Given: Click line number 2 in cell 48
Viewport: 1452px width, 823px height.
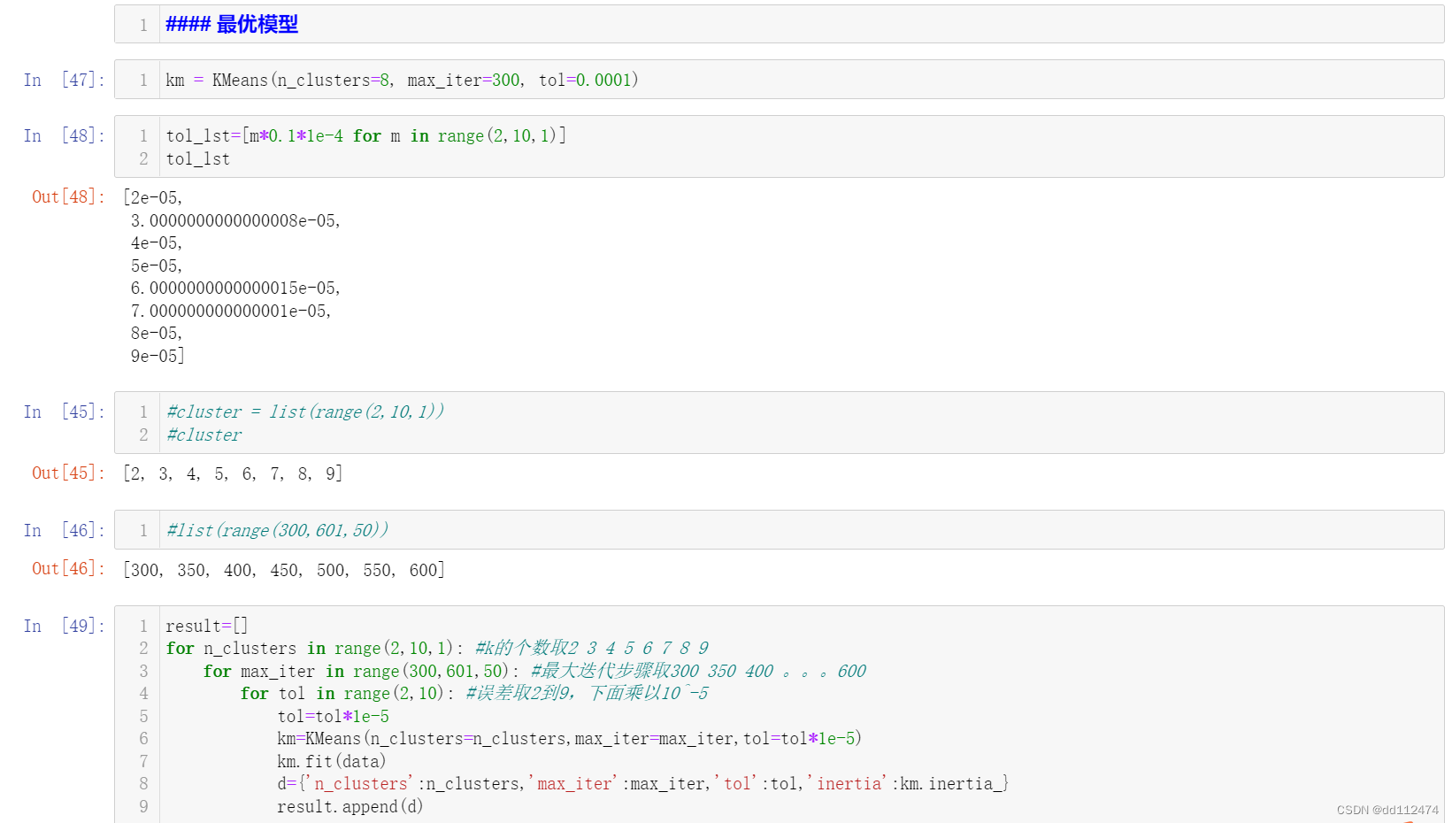Looking at the screenshot, I should [143, 159].
